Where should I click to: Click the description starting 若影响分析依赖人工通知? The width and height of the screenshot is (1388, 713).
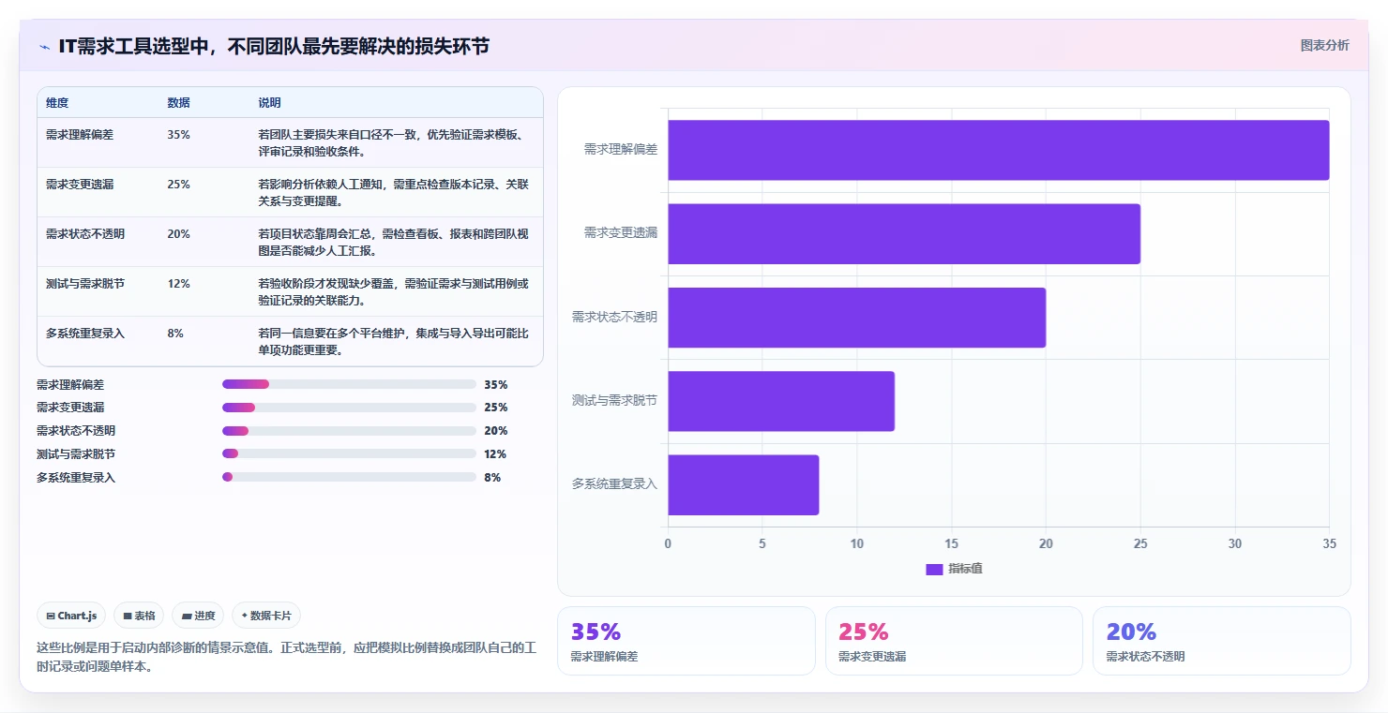point(395,192)
